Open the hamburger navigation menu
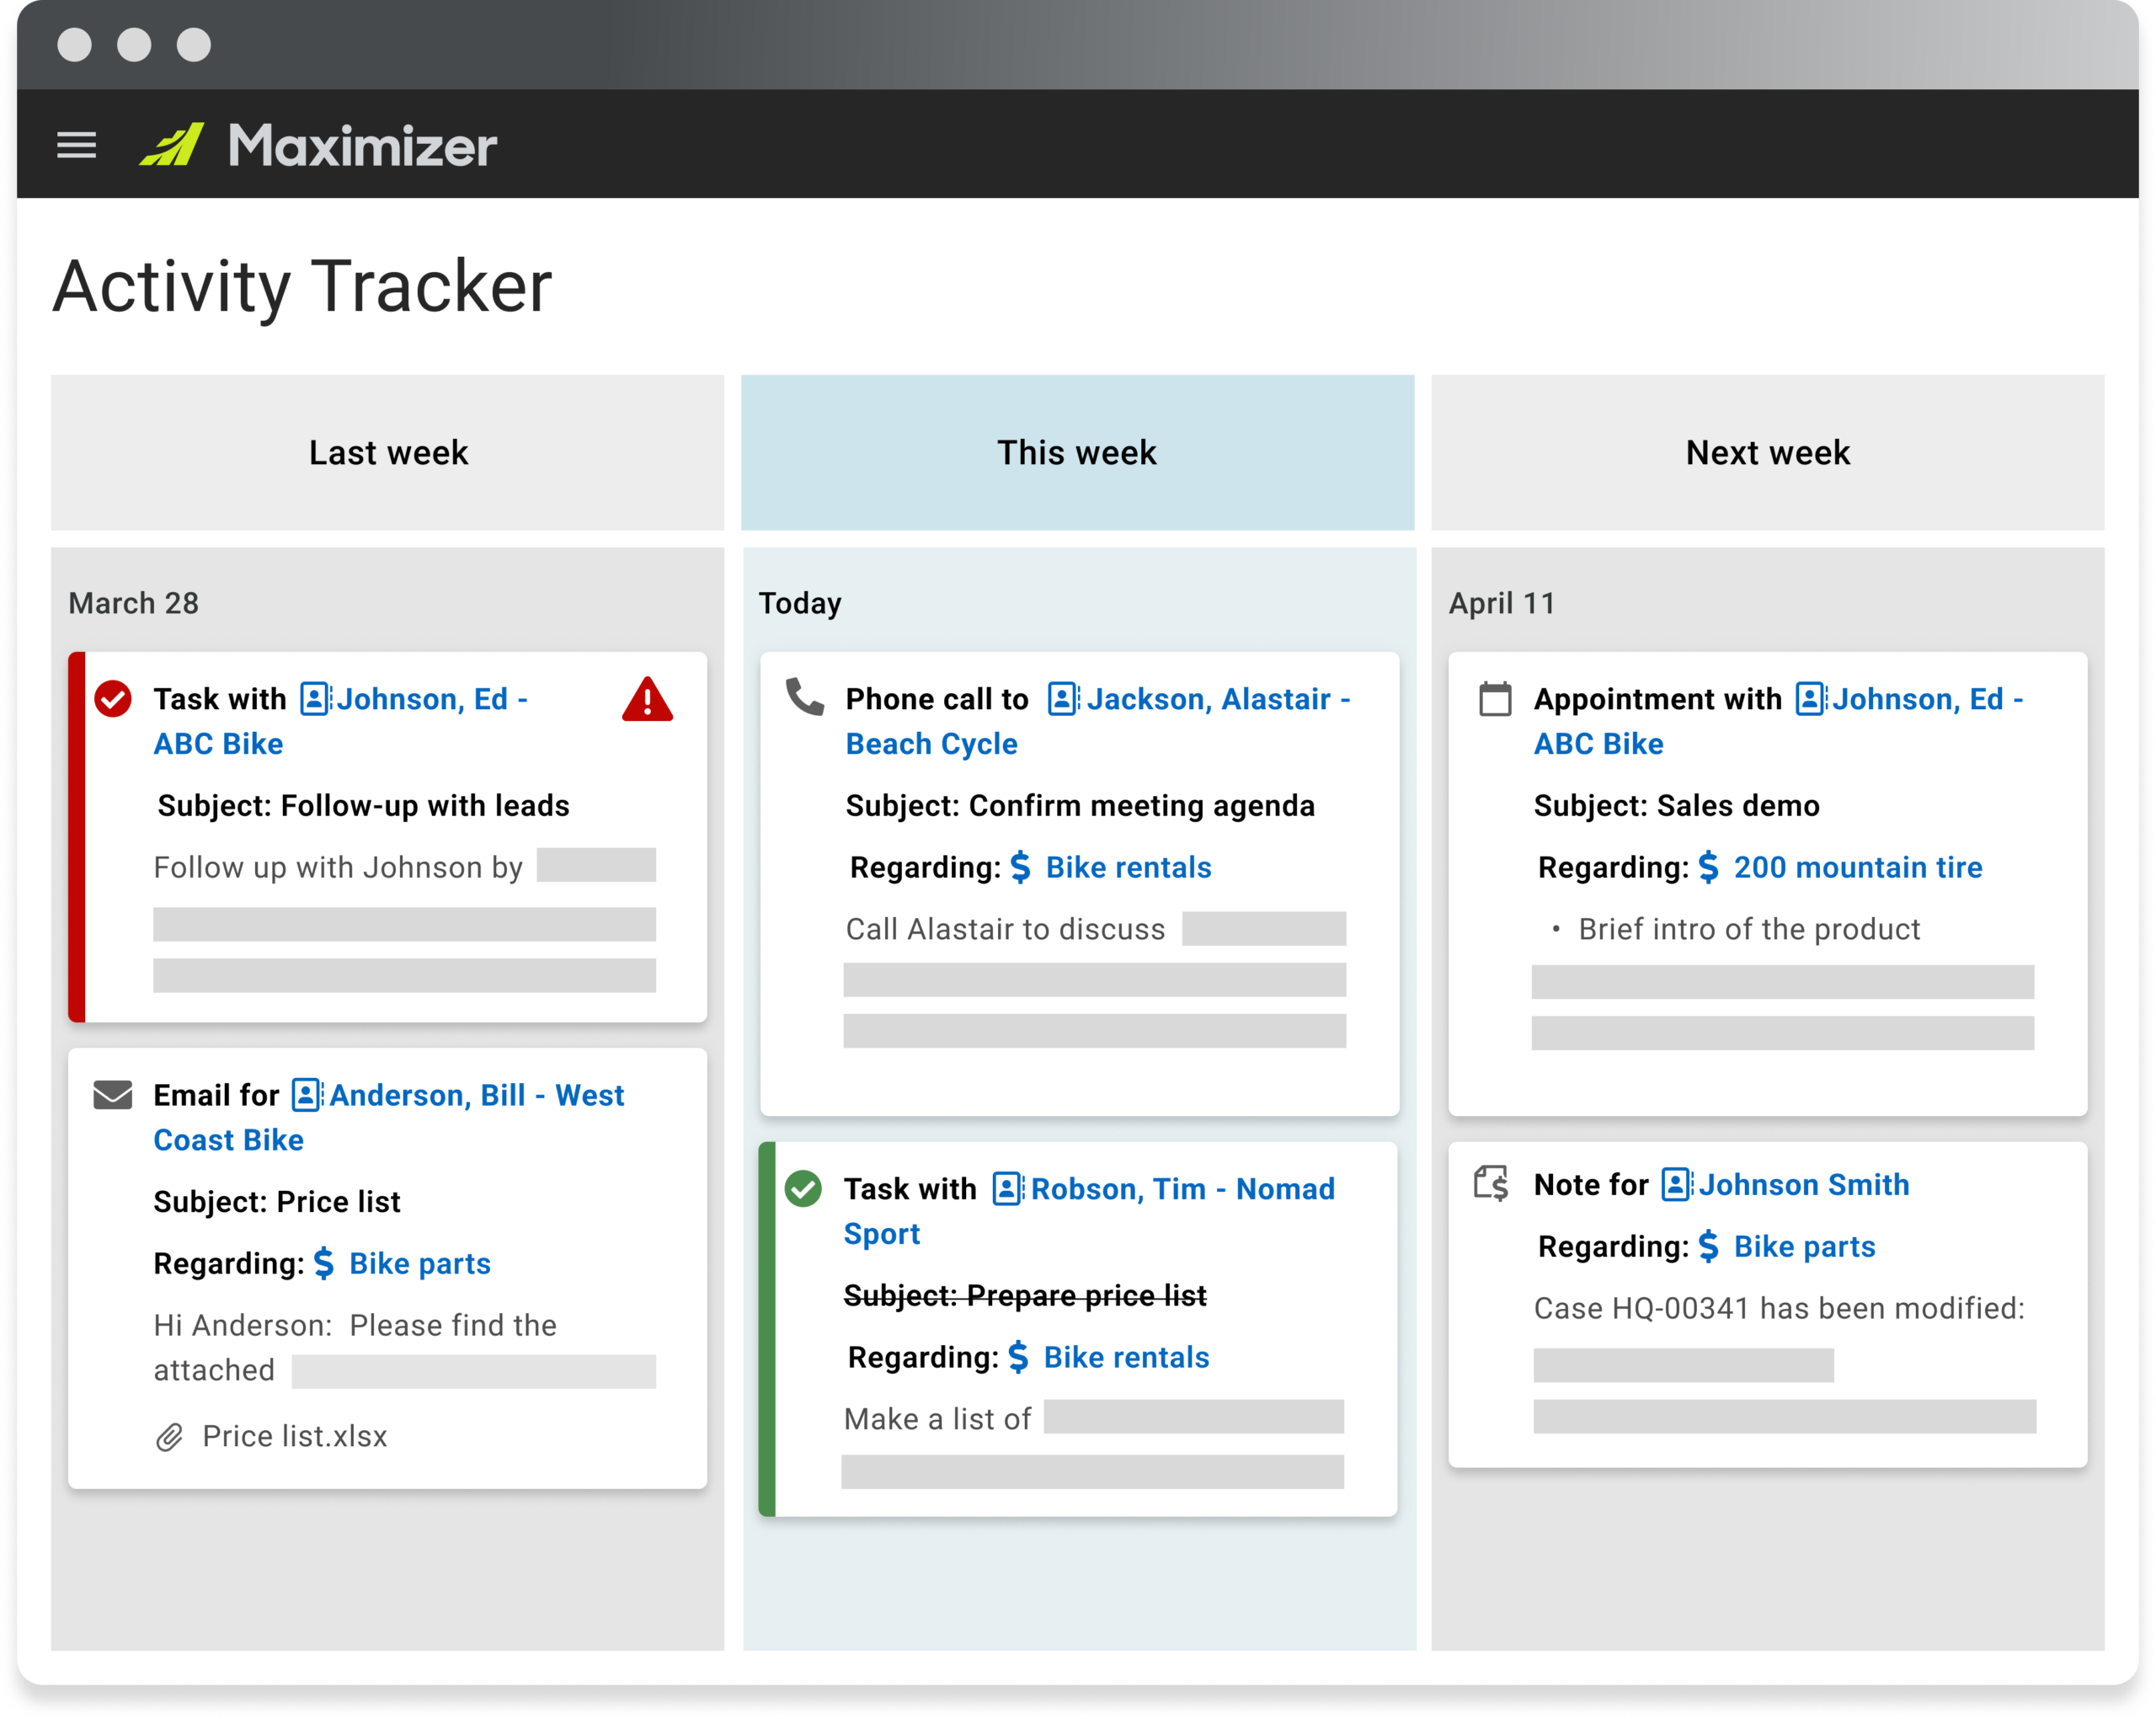 tap(76, 145)
